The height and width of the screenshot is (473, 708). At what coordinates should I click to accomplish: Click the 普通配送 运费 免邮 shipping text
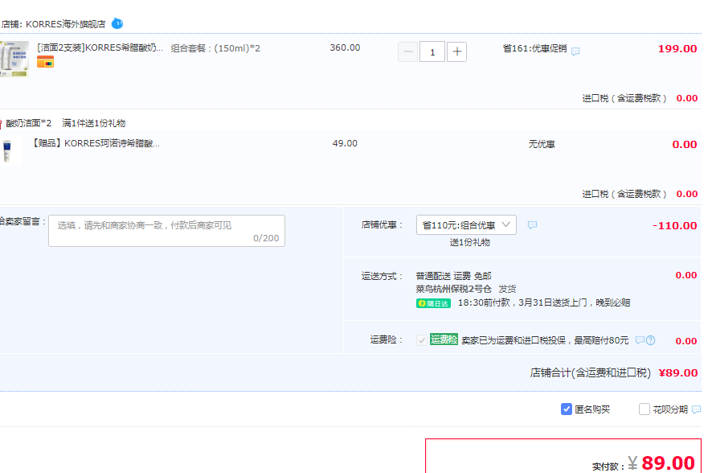pos(453,276)
